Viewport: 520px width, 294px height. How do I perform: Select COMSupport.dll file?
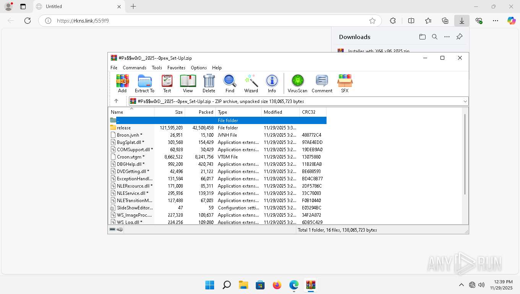(x=218, y=149)
